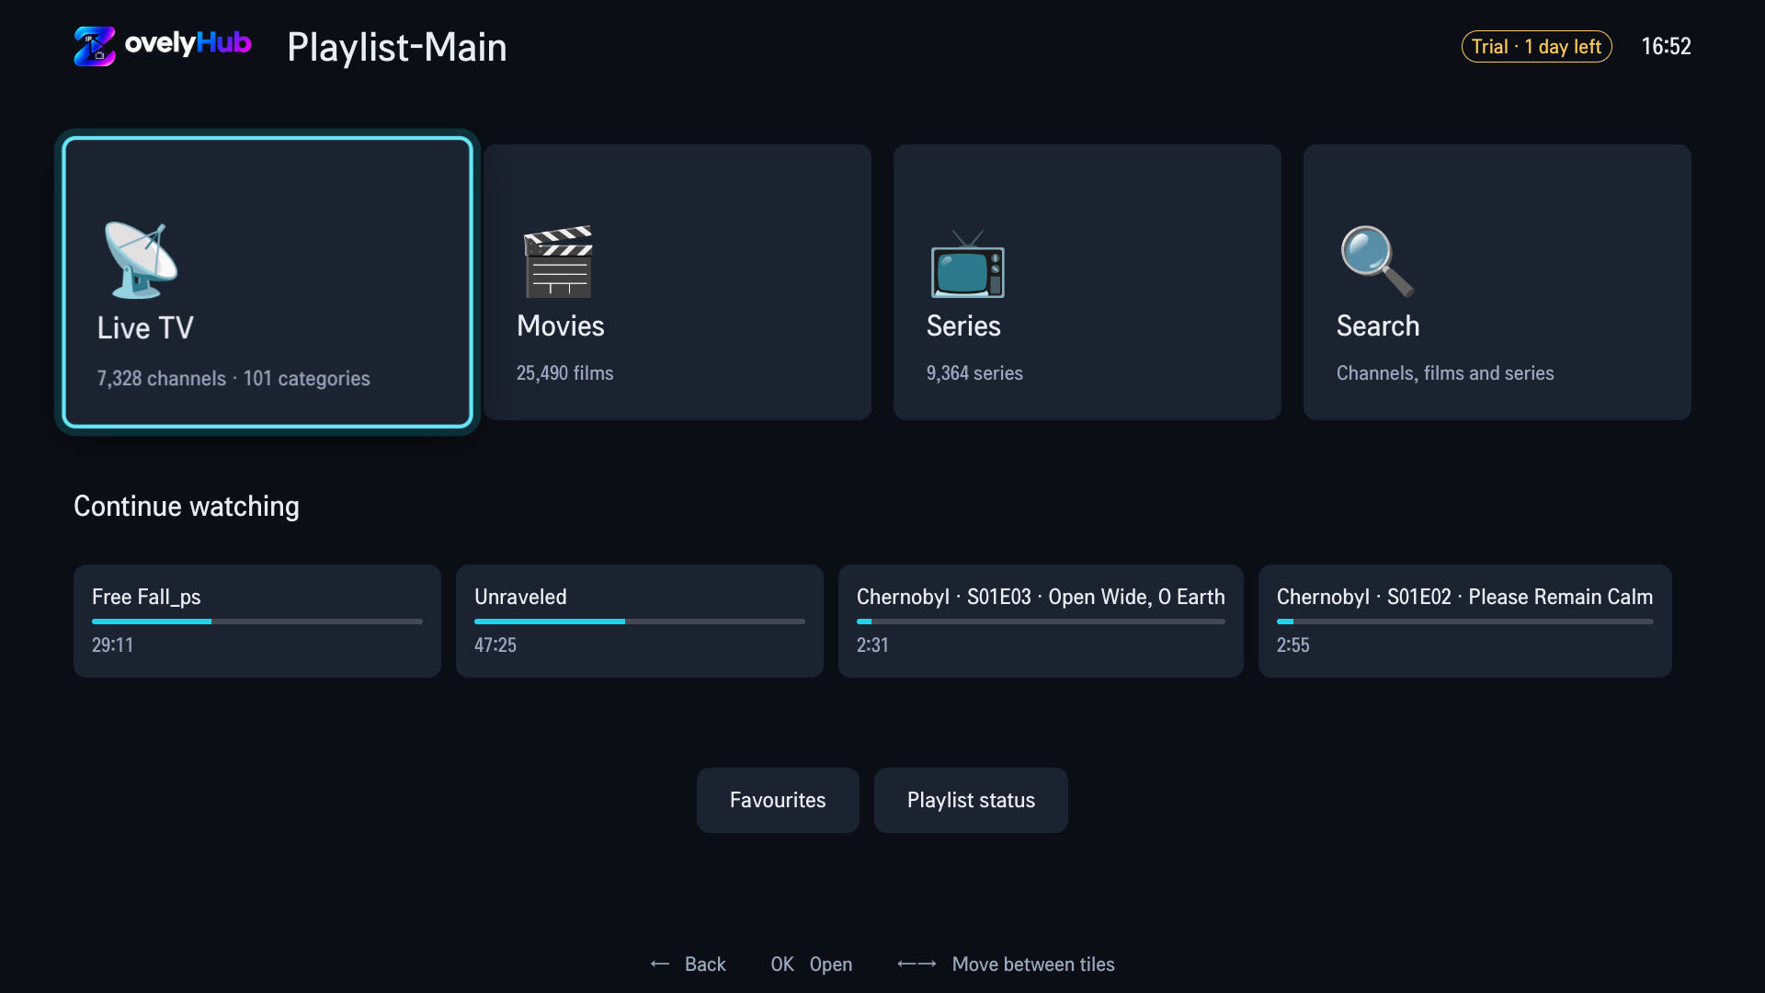Resume Chernobyl S01E03 Open Wide, O Earth
The image size is (1765, 993).
(1041, 621)
